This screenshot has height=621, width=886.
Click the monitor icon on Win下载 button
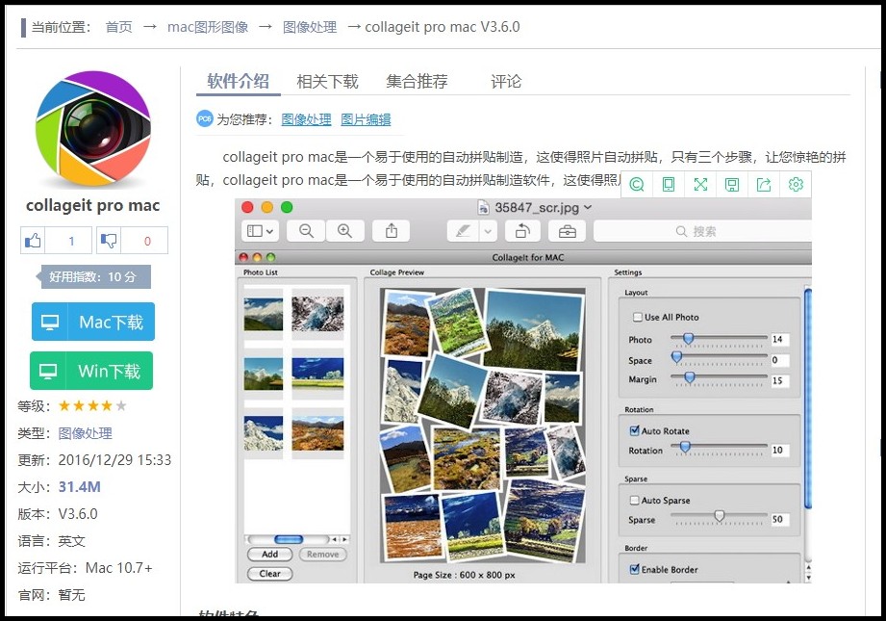click(x=48, y=371)
